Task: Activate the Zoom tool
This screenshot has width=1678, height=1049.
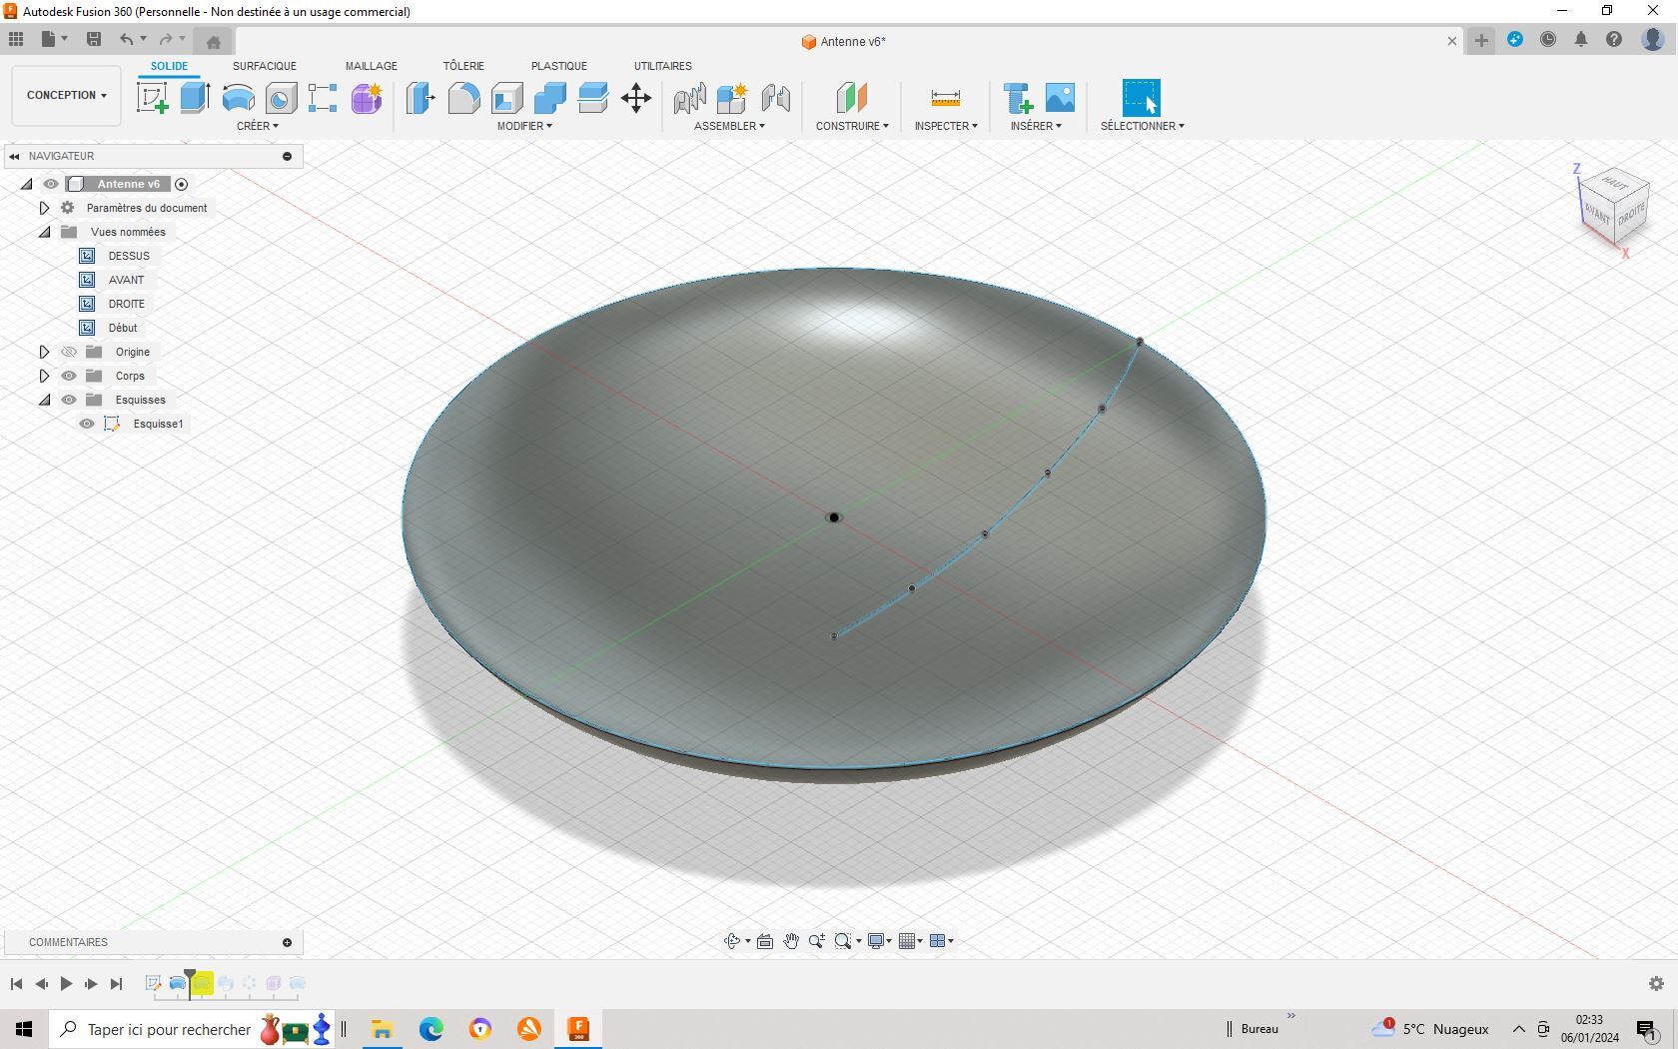Action: pos(817,941)
